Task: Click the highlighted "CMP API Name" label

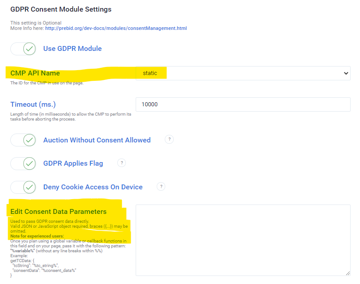Action: tap(35, 73)
